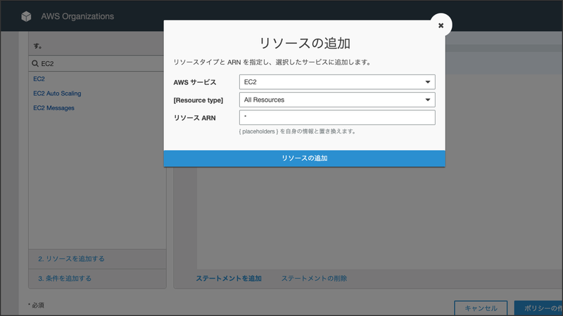Click the EC2 search field
Viewport: 563px width, 316px height.
[x=97, y=63]
